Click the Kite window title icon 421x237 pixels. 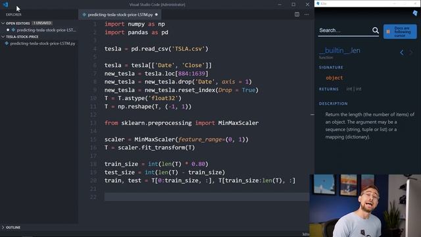point(318,3)
